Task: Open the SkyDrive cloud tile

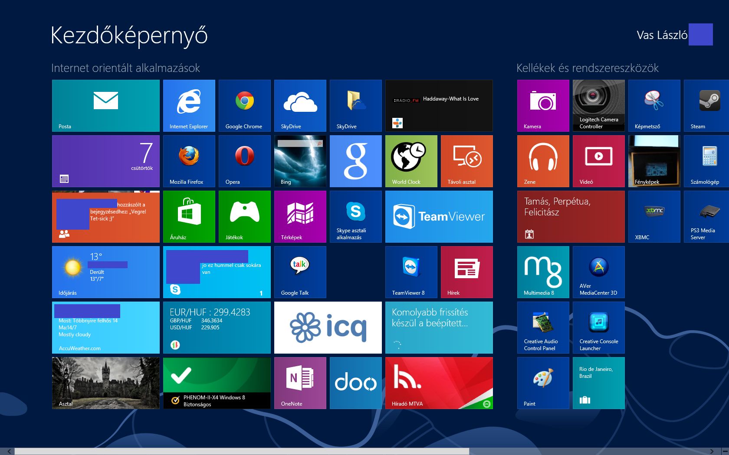Action: [300, 106]
